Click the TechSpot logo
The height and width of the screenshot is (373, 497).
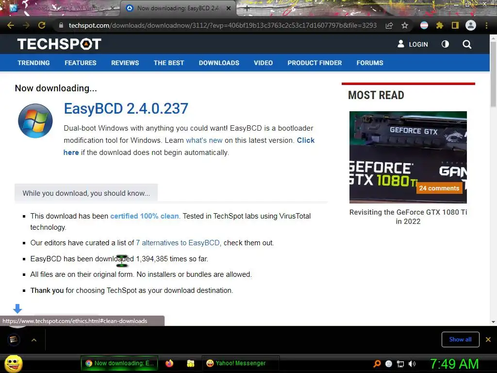click(59, 44)
